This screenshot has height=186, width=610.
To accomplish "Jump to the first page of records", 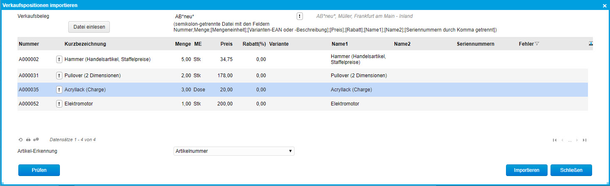I will (x=555, y=140).
